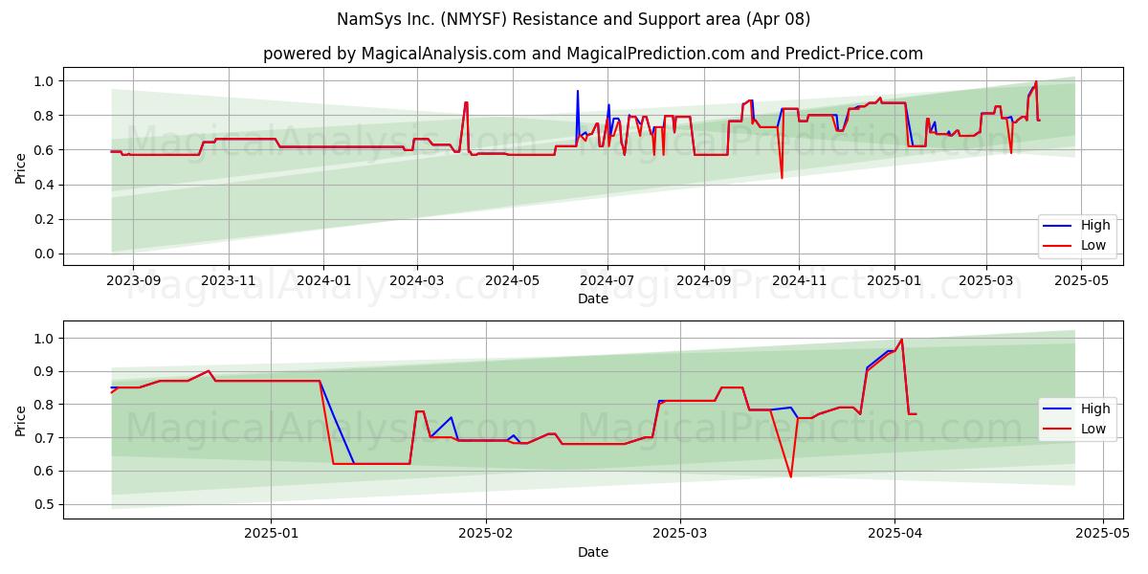Click the 2023-09 tick label
1148x574 pixels.
pos(133,280)
